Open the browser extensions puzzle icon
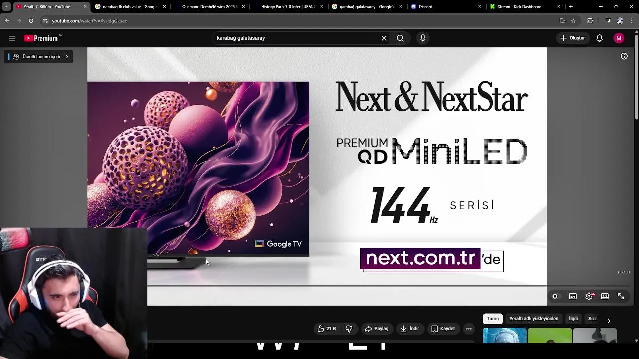 pyautogui.click(x=590, y=21)
